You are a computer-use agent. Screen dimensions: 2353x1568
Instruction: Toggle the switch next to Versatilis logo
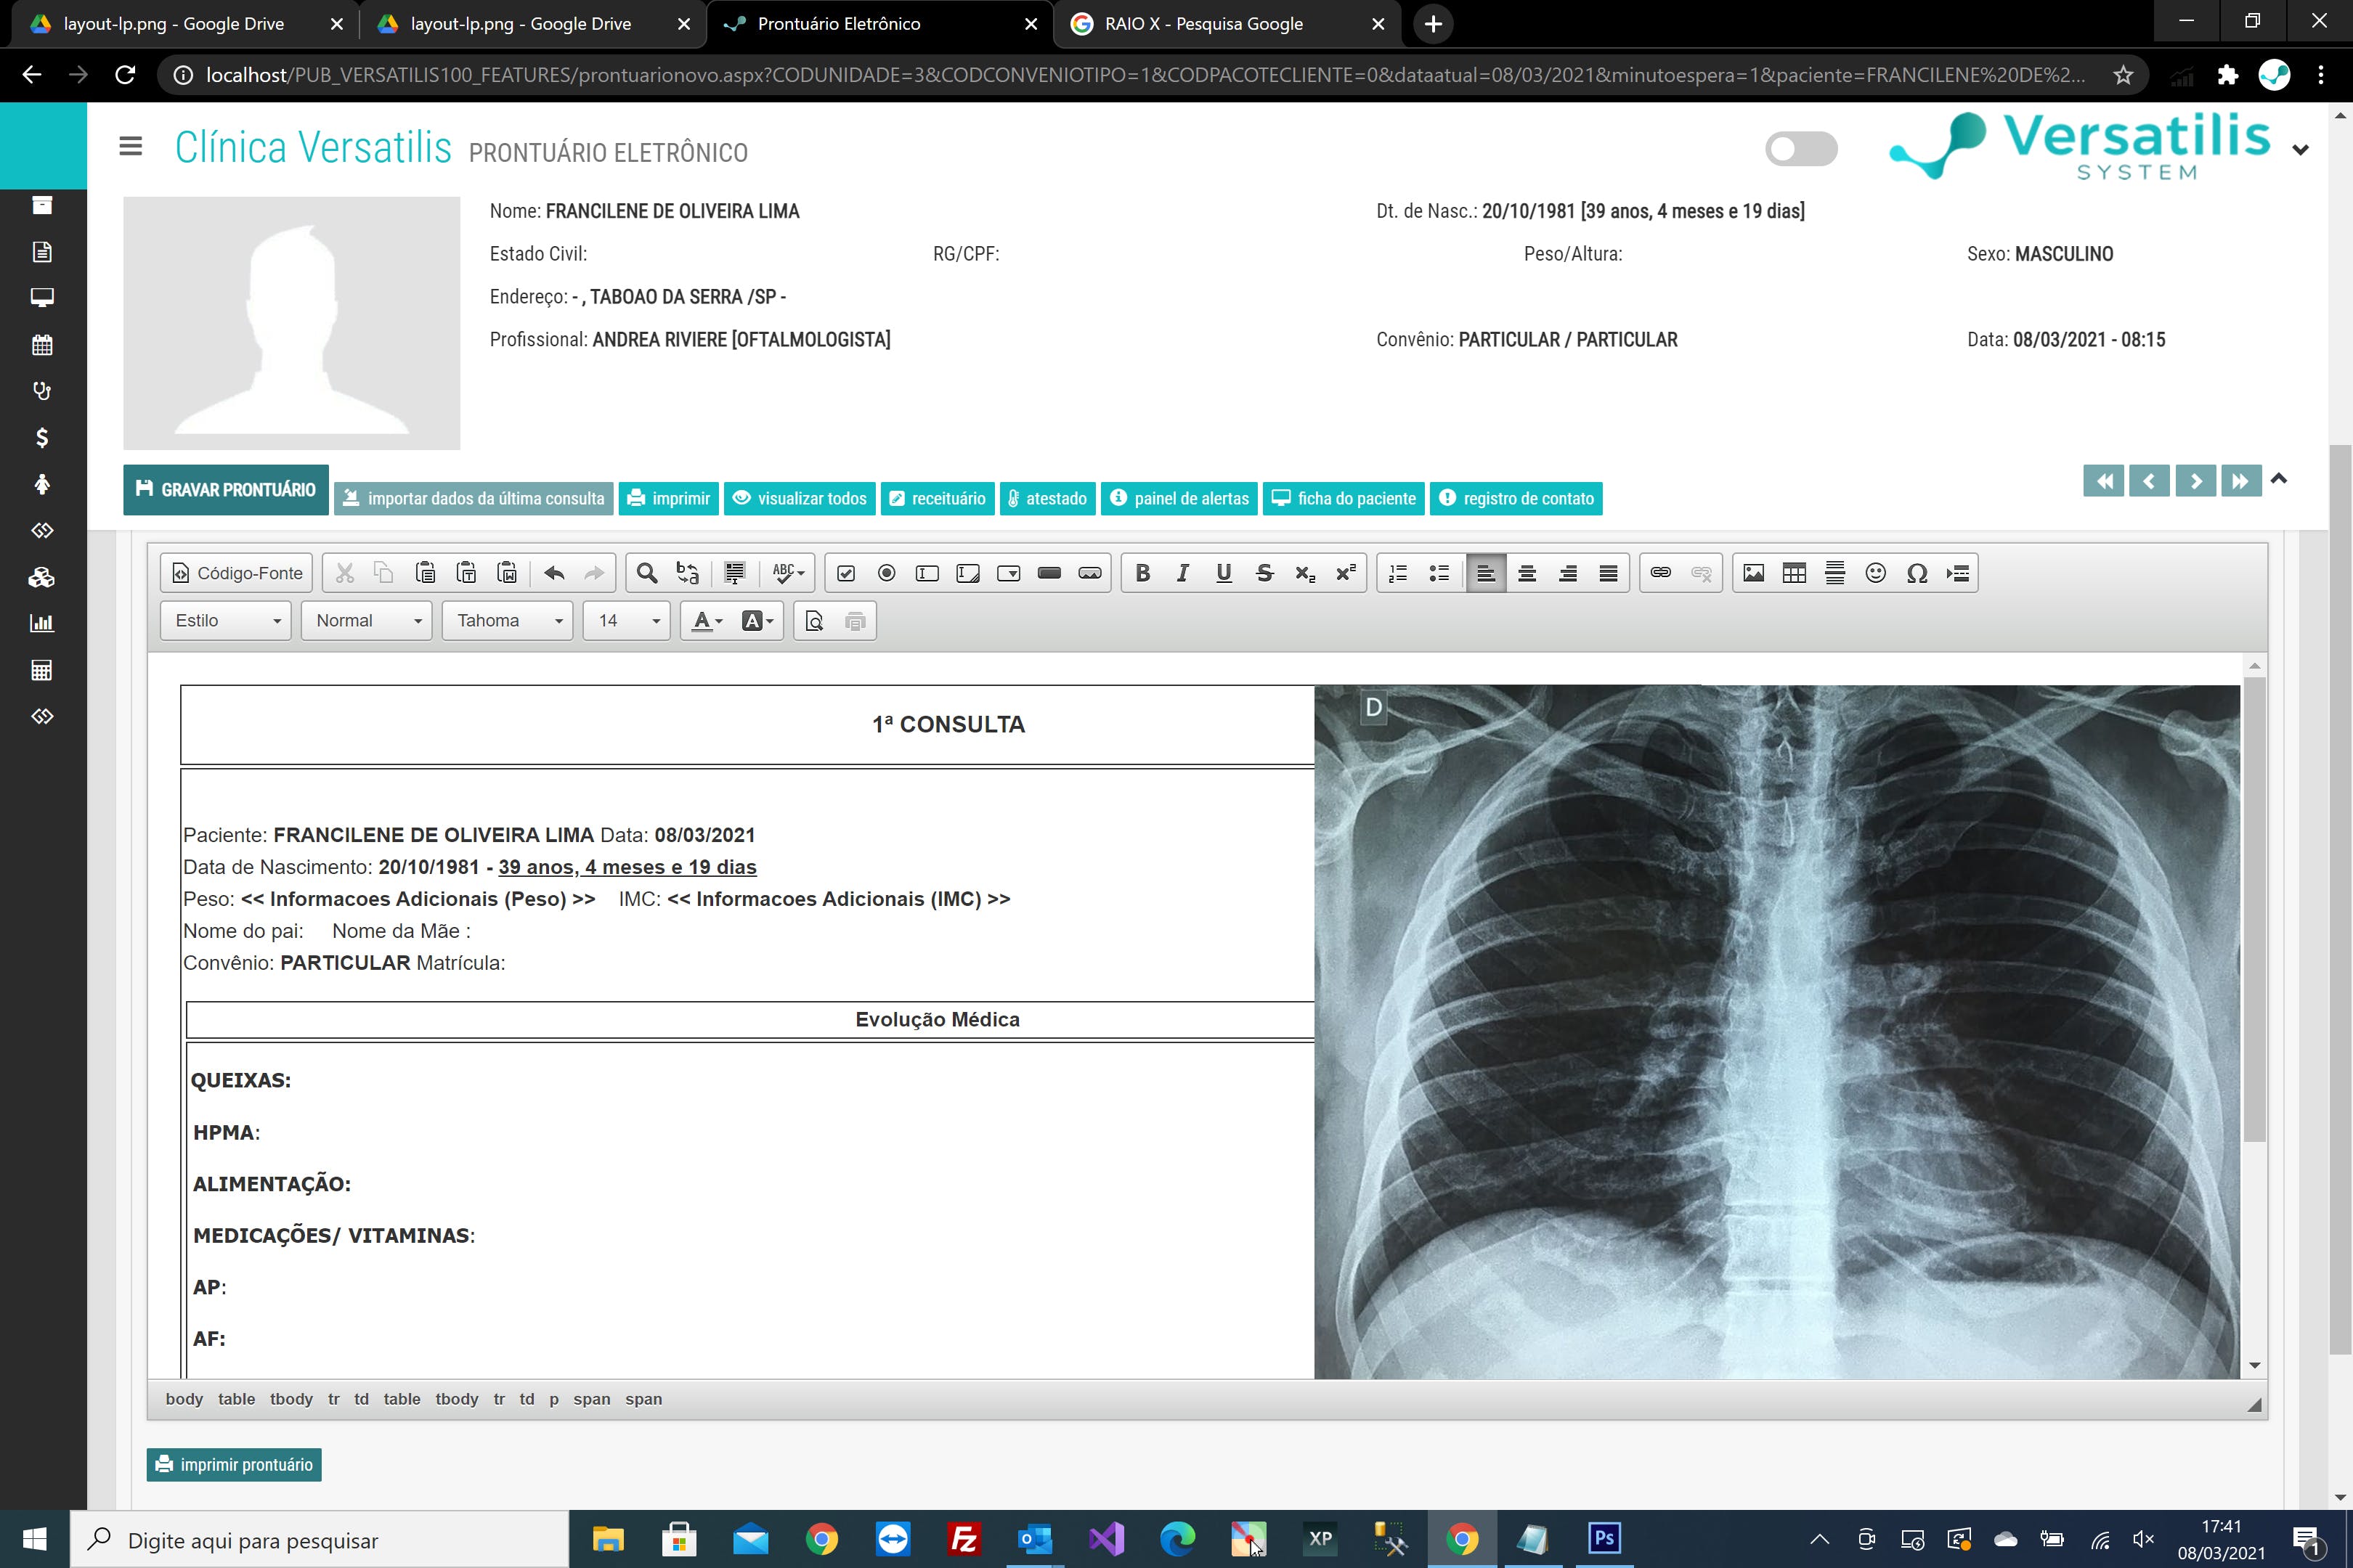coord(1801,149)
